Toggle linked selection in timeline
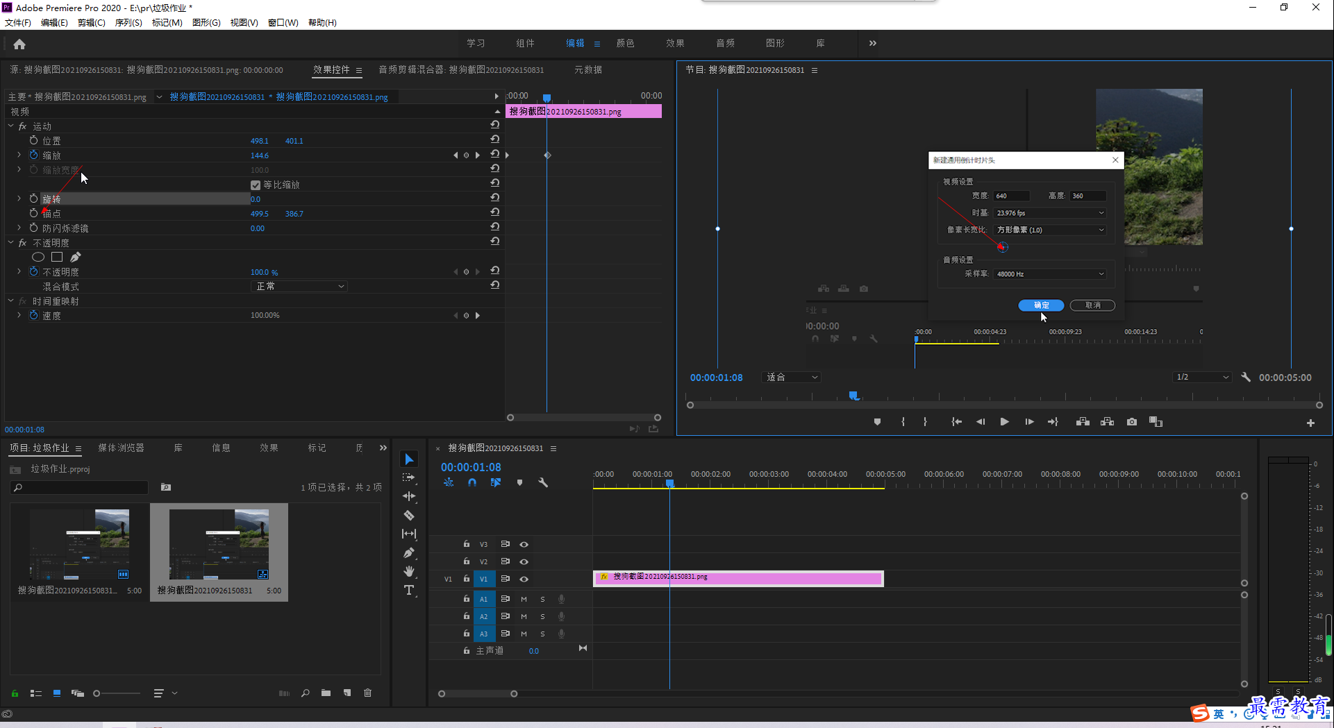Image resolution: width=1334 pixels, height=728 pixels. tap(496, 482)
